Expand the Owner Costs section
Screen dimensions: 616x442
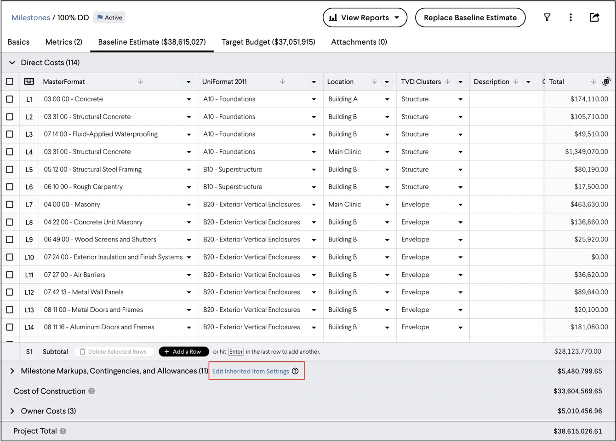[x=11, y=411]
